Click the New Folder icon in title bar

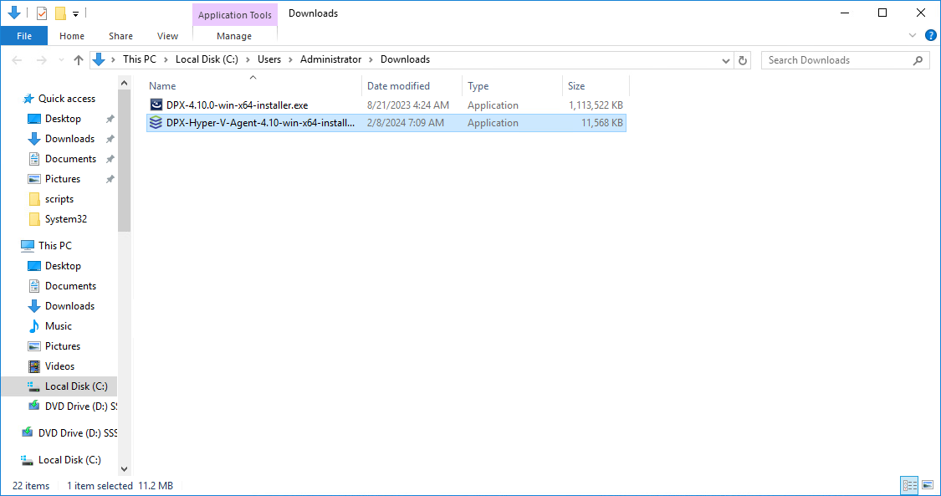click(x=60, y=13)
